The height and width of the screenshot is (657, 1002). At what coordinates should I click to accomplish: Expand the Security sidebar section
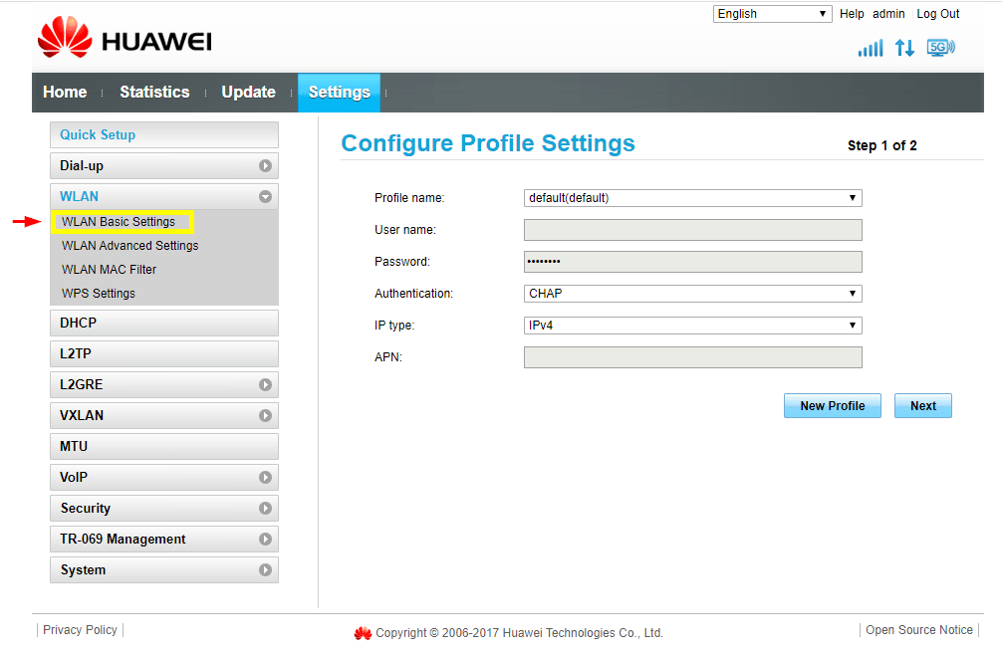pos(265,509)
